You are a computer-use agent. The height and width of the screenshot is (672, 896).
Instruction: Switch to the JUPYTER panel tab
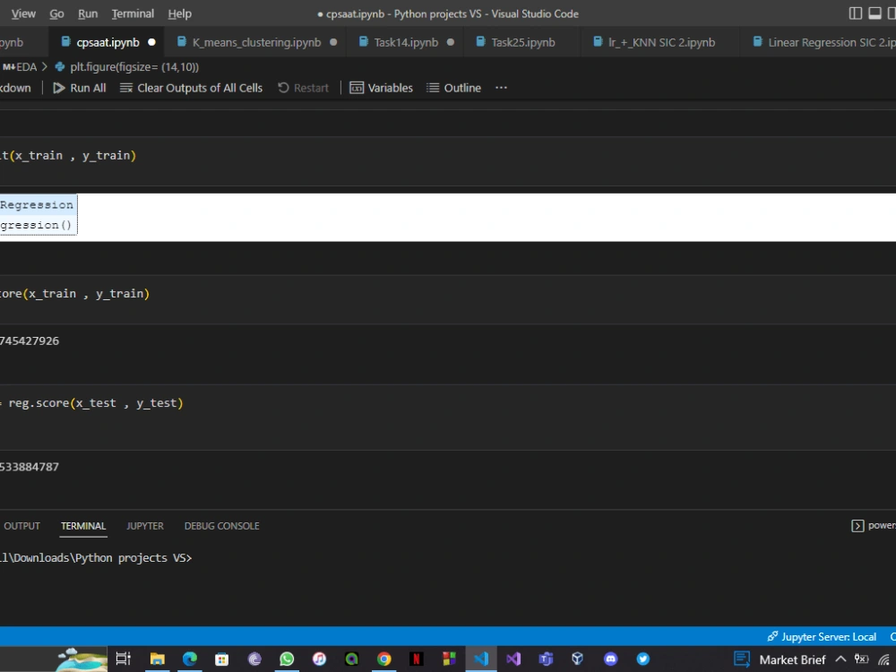pyautogui.click(x=145, y=526)
